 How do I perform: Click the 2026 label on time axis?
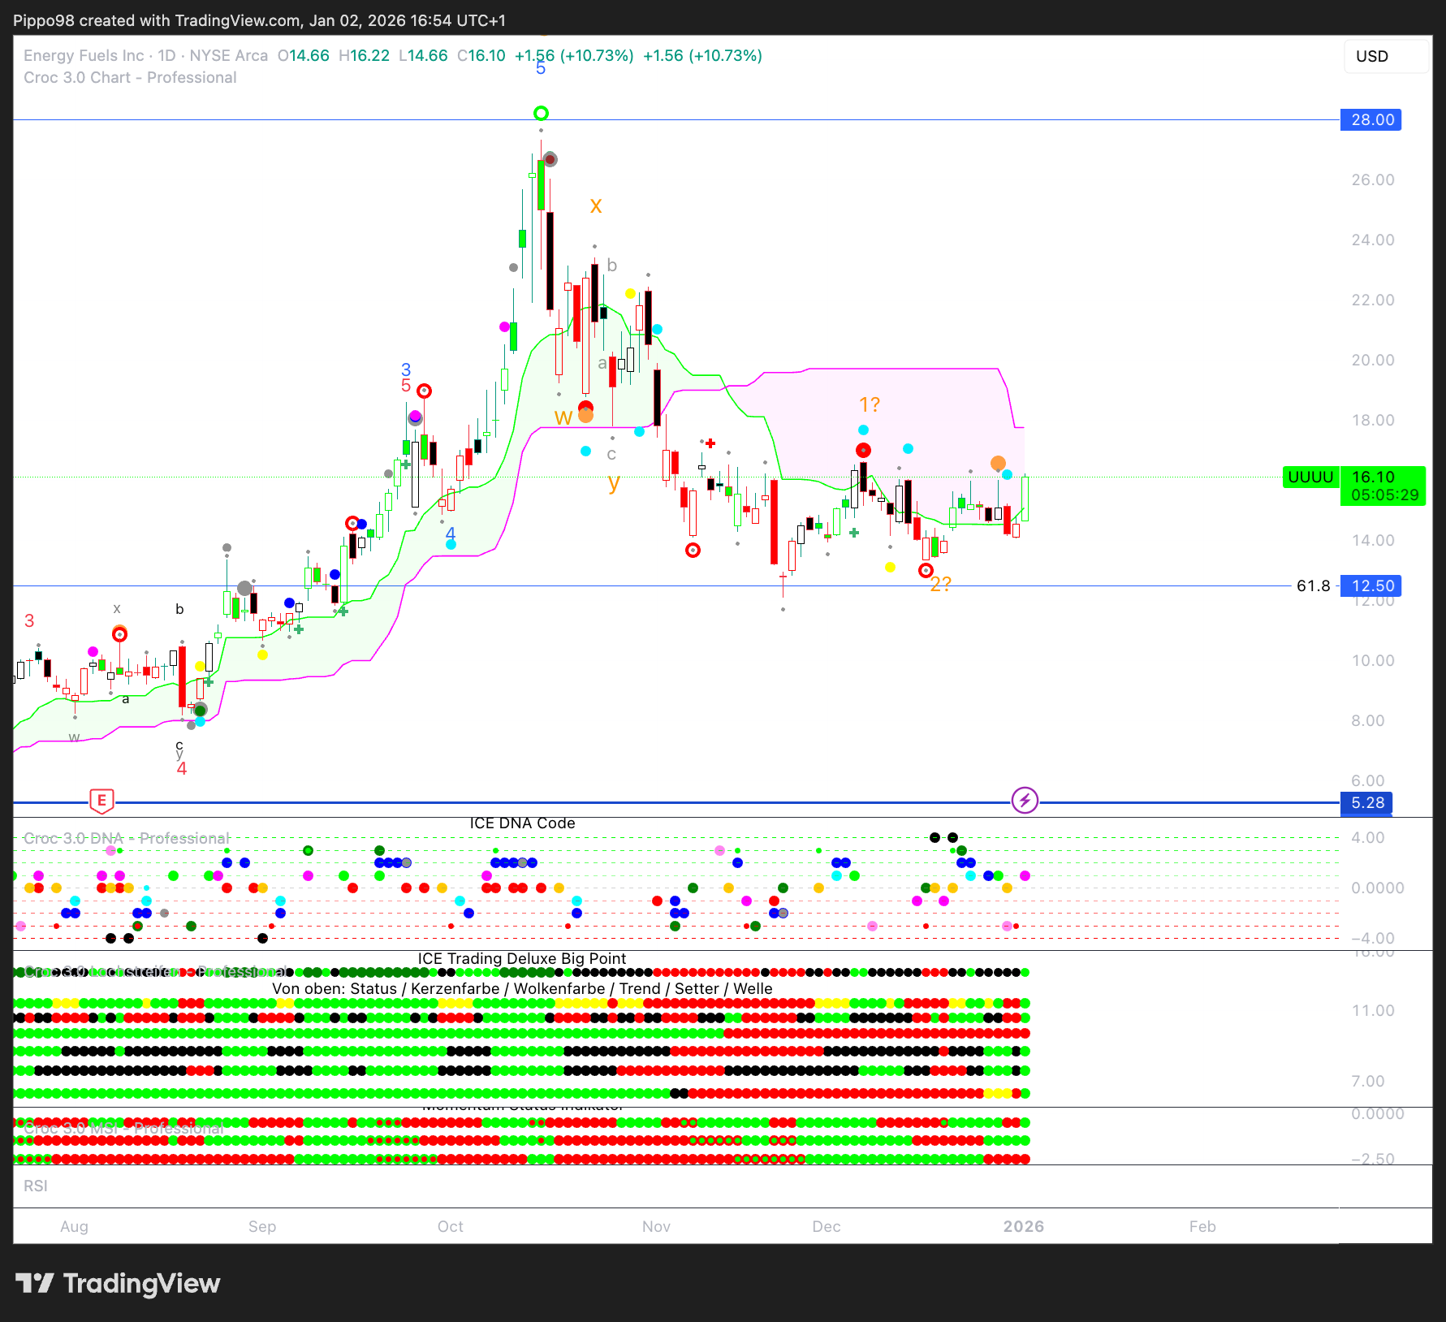(1023, 1226)
